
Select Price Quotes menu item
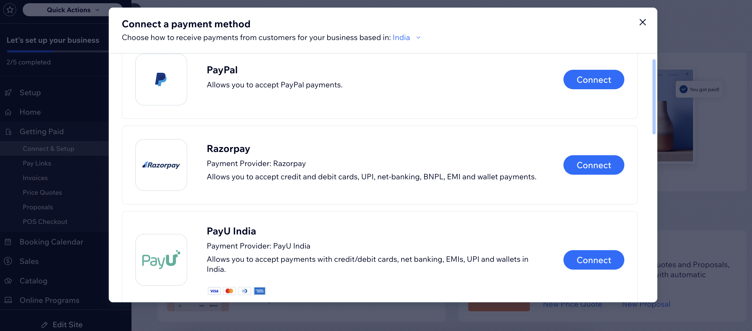click(x=42, y=192)
